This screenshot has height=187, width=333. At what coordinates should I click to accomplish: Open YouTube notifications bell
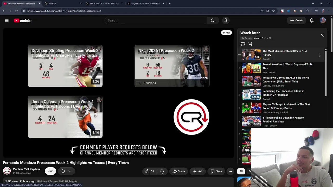tap(312, 21)
